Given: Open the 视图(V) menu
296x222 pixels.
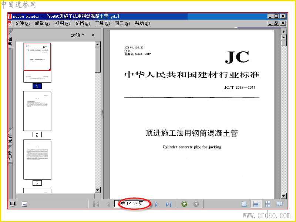Looking at the screenshot, I should 62,23.
